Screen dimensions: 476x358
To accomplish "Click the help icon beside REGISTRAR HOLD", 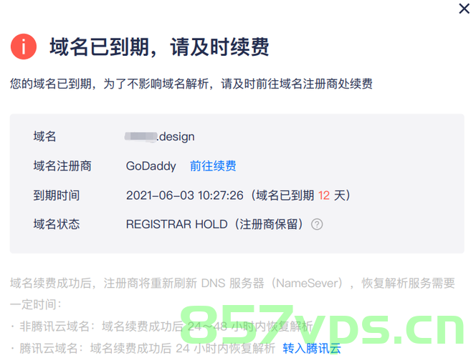I will coord(317,224).
